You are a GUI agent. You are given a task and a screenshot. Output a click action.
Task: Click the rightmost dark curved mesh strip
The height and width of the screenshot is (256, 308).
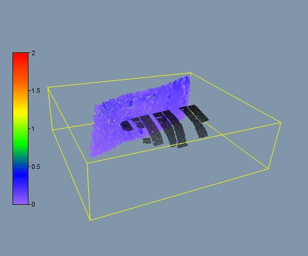(196, 121)
